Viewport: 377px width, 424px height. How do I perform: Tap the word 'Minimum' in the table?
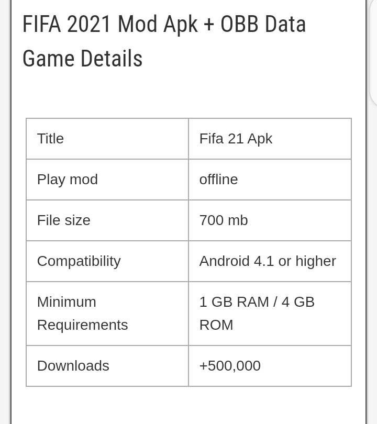pos(66,302)
